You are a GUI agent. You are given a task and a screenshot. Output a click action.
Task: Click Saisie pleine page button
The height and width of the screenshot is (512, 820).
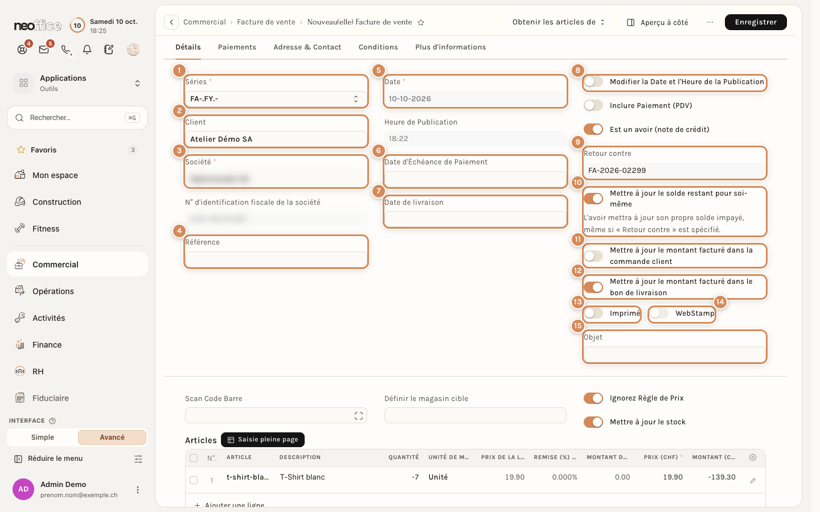tap(263, 440)
